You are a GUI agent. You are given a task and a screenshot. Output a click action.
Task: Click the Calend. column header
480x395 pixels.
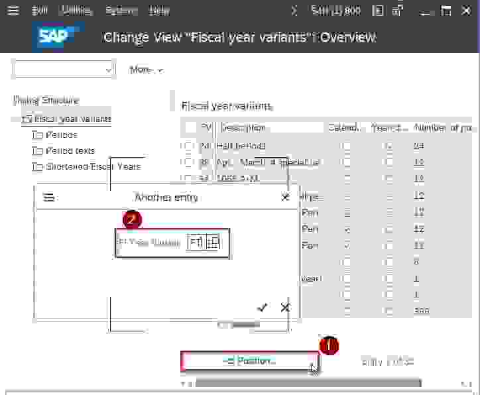coord(344,127)
